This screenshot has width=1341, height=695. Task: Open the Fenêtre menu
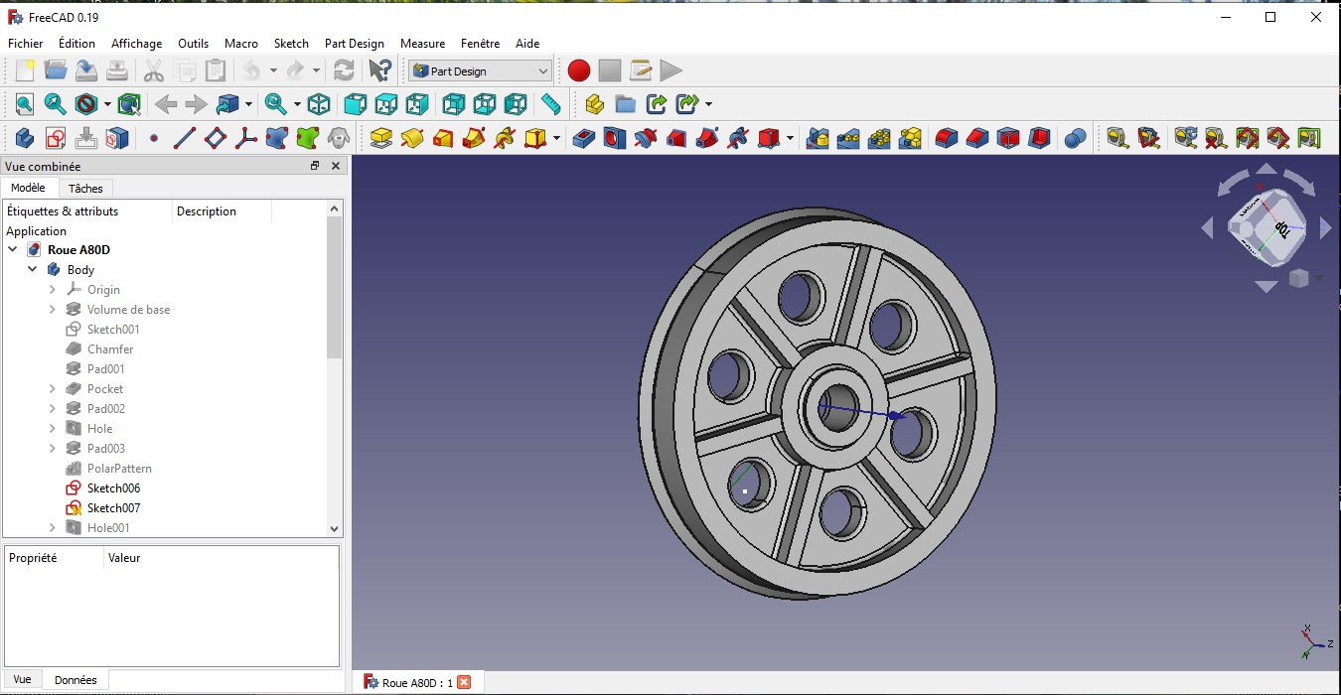480,44
